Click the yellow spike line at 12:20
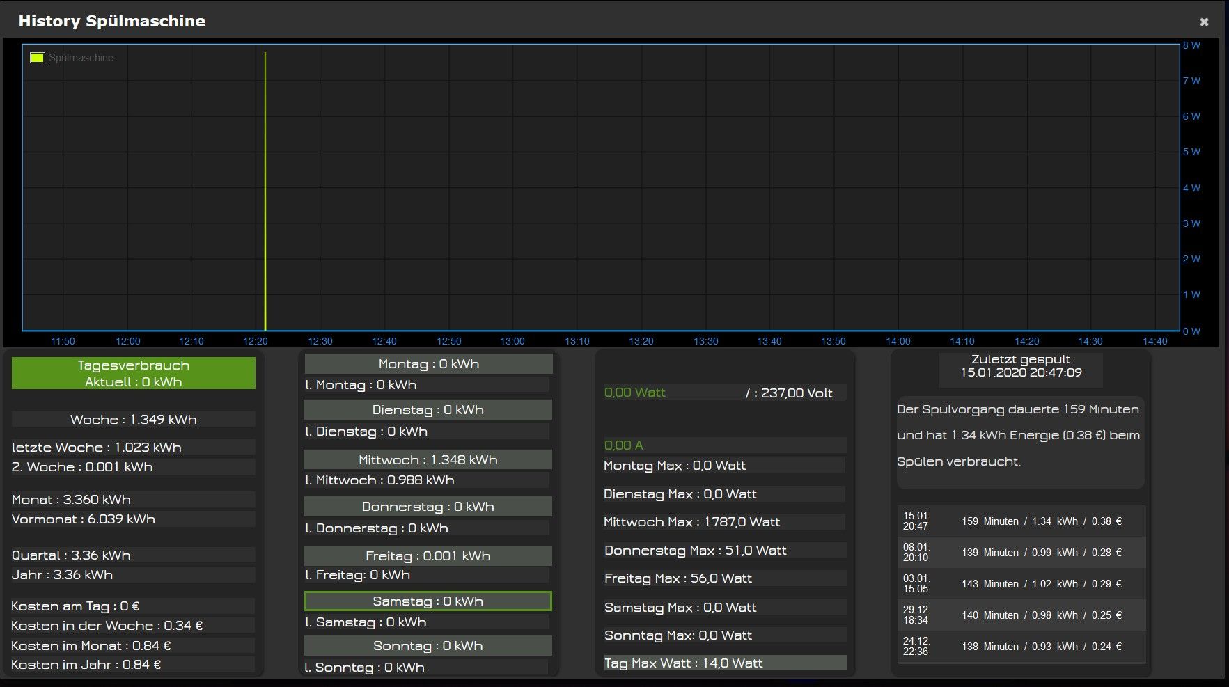 tap(265, 191)
